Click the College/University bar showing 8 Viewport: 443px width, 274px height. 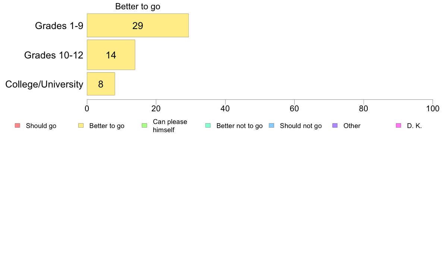[101, 84]
